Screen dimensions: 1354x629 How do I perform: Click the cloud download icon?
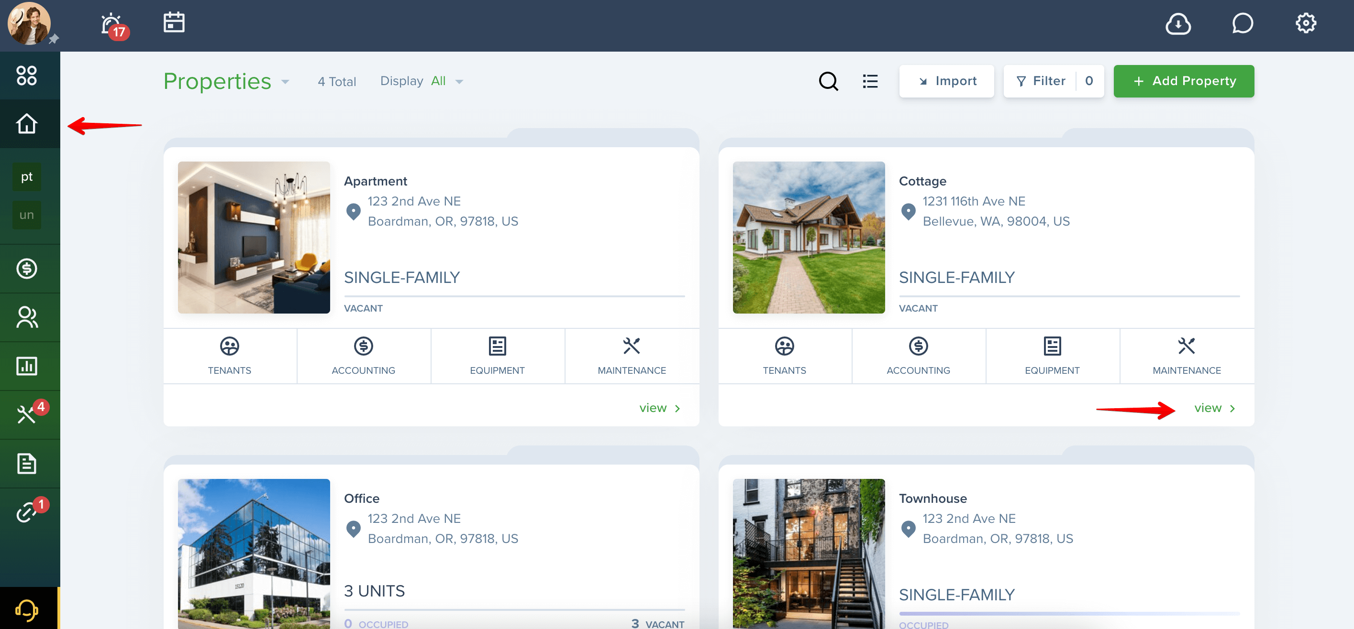[x=1178, y=23]
